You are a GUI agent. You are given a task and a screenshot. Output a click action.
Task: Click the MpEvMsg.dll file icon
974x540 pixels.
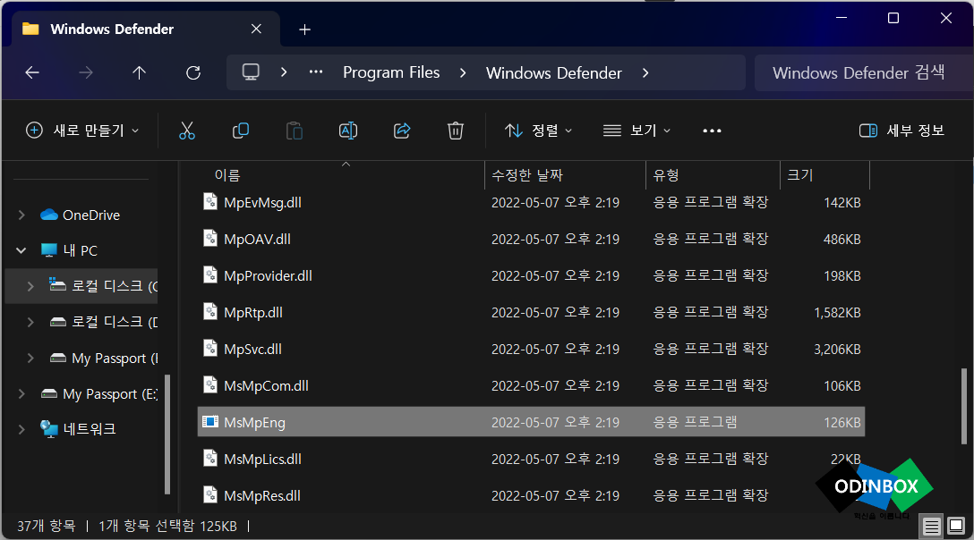coord(210,202)
